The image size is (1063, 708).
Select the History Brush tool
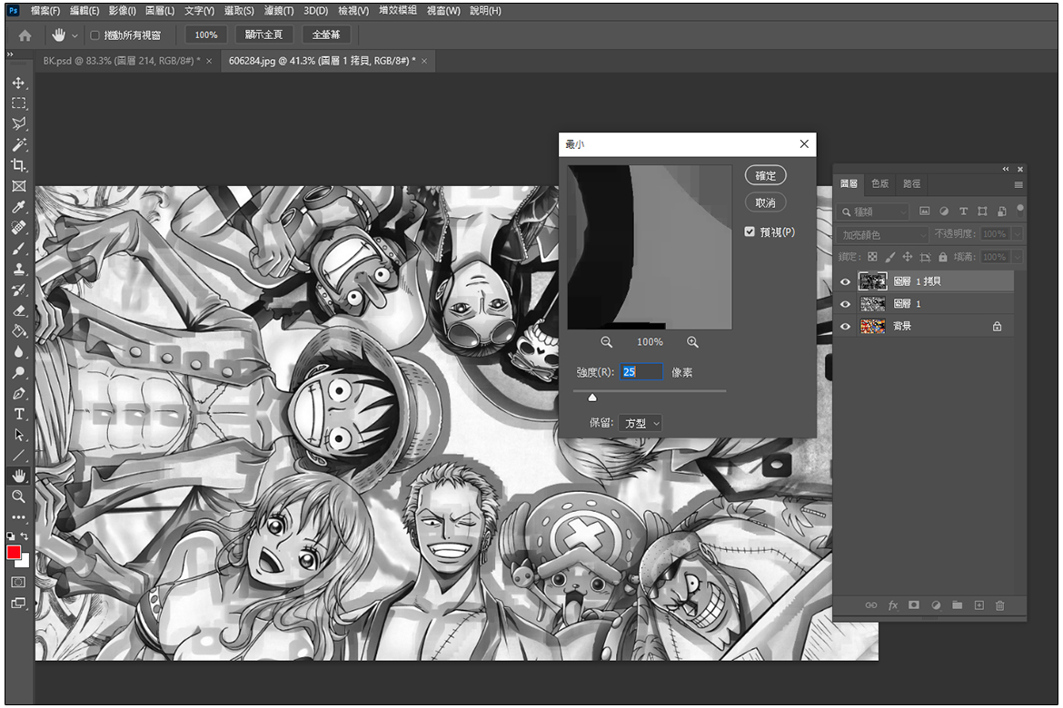coord(18,290)
